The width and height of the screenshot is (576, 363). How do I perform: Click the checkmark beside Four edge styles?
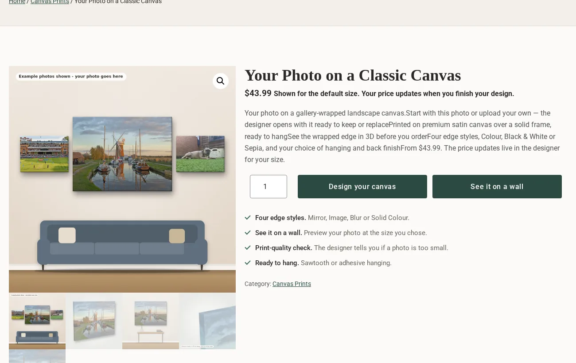pos(248,217)
